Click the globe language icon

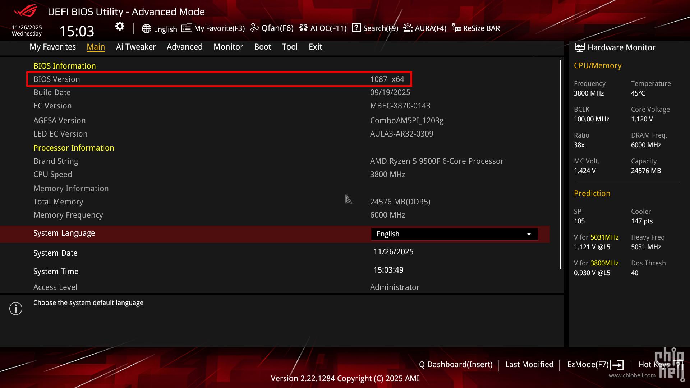click(x=146, y=29)
